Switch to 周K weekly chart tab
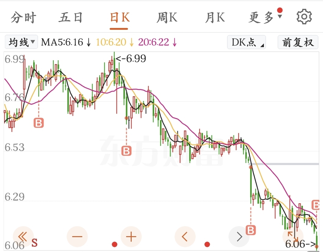Screen dimensions: 323x252 (167, 18)
